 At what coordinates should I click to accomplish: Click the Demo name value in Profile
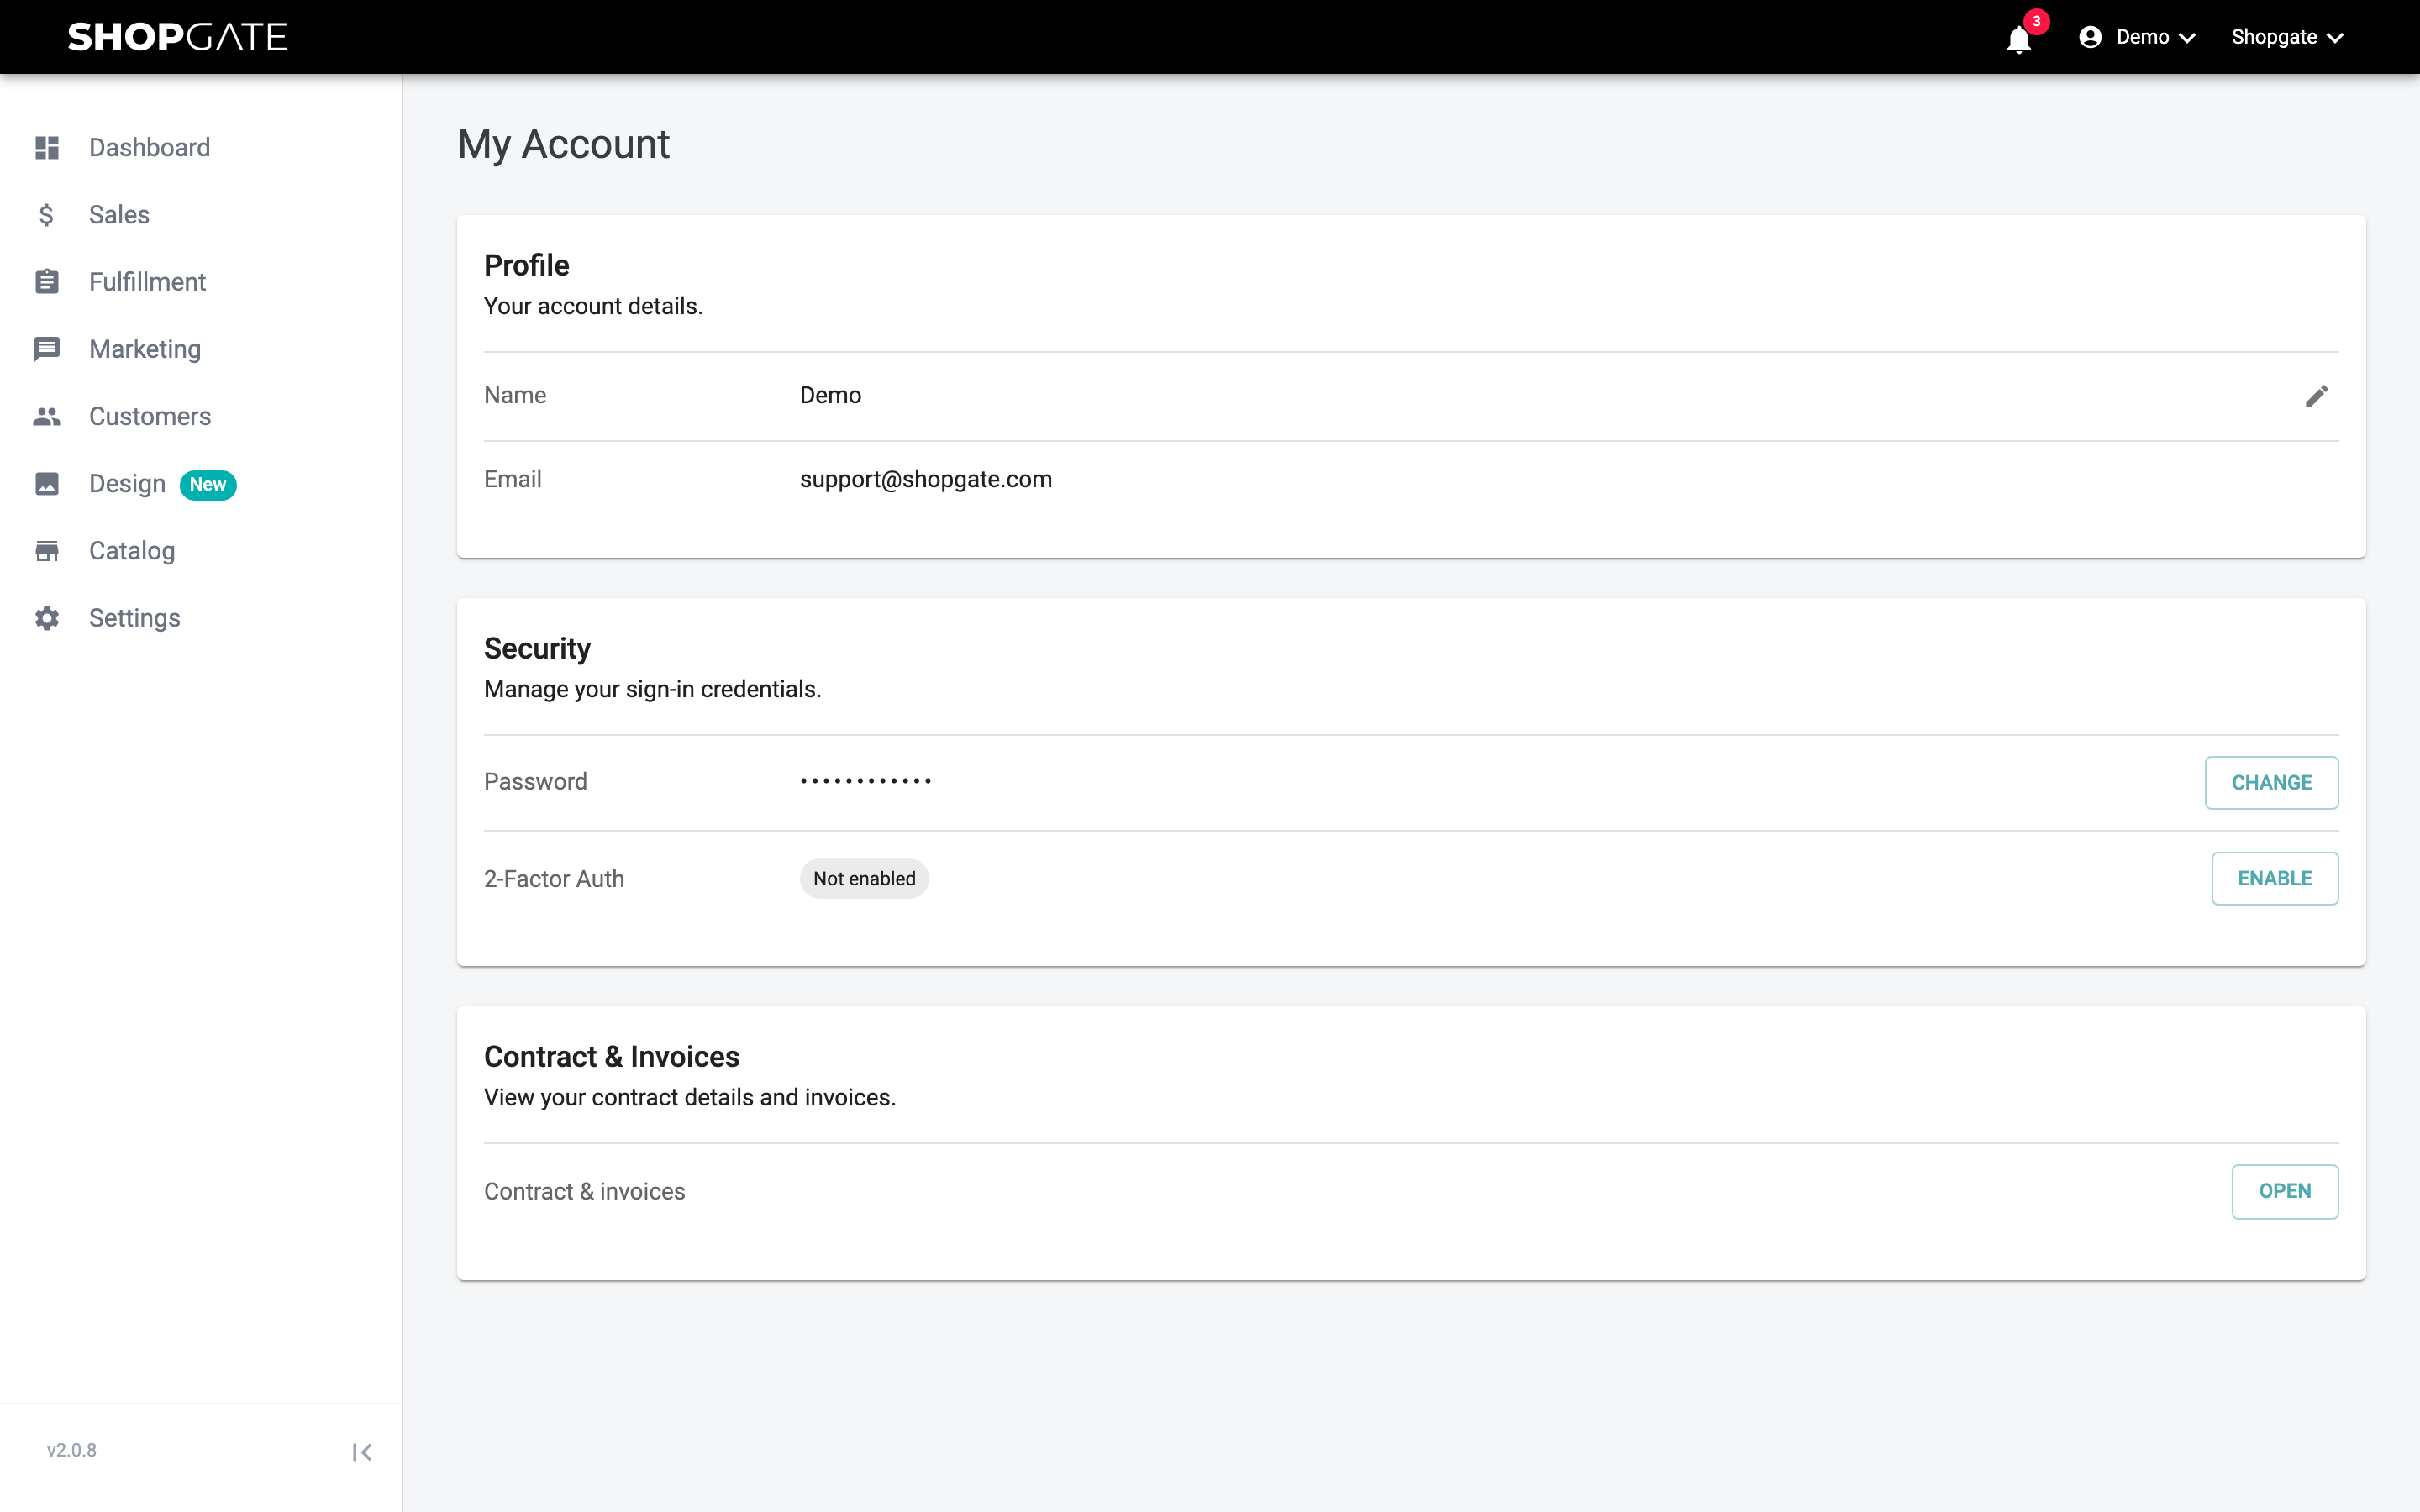[830, 395]
